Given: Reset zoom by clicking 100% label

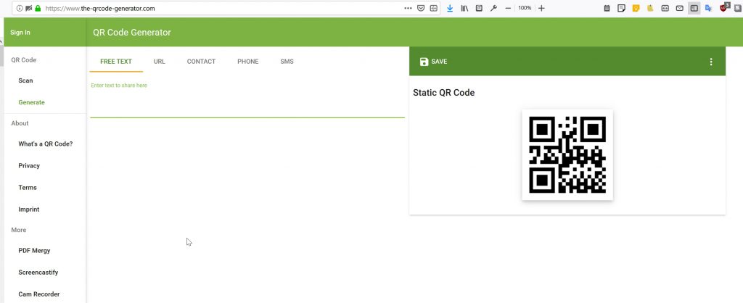Looking at the screenshot, I should [x=525, y=8].
